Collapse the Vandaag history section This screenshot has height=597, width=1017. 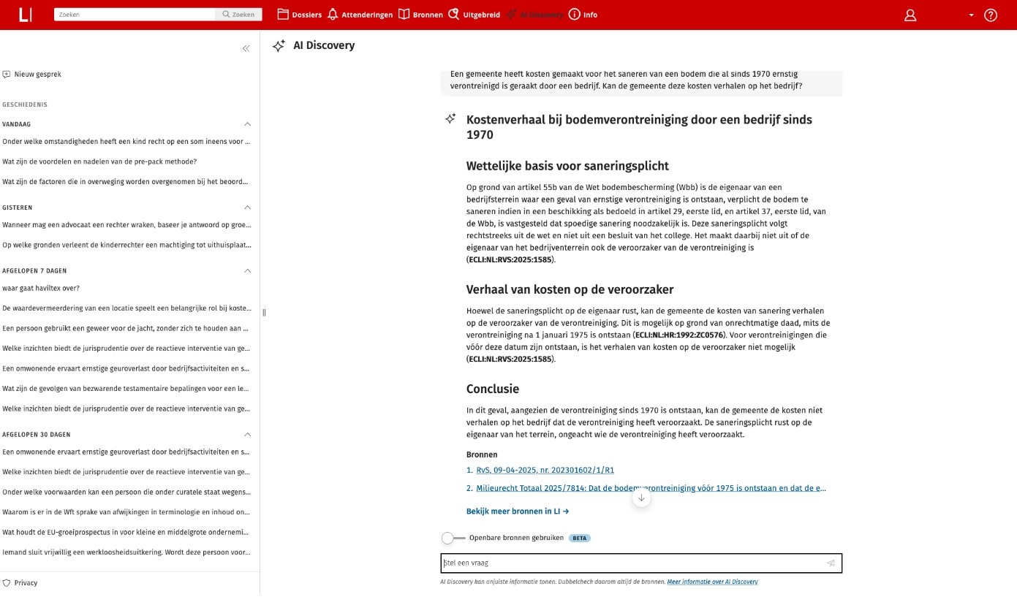point(247,124)
